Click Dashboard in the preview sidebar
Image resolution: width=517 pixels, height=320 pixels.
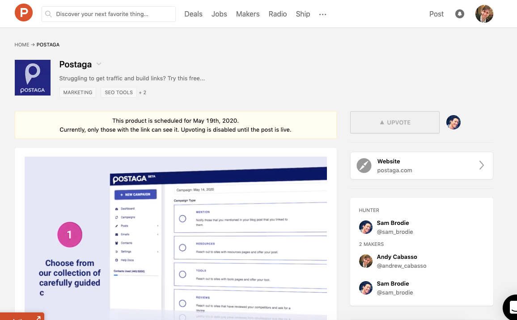coord(127,208)
